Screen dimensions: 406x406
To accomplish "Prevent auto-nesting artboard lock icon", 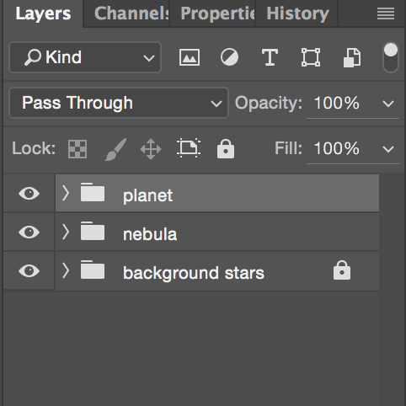I will tap(189, 148).
